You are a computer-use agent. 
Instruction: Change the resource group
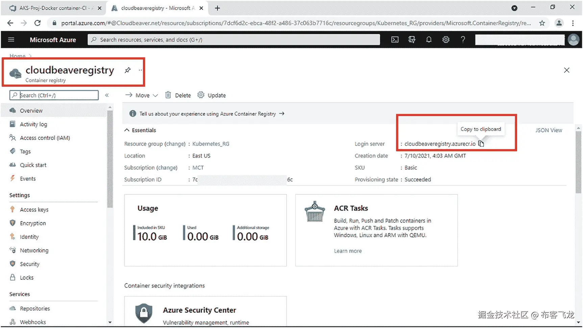175,144
